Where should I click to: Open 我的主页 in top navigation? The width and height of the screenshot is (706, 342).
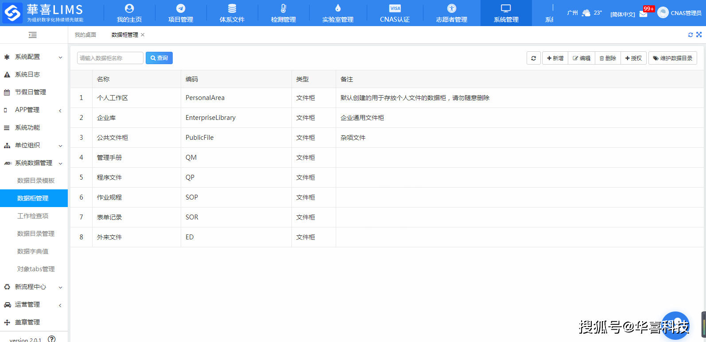129,13
